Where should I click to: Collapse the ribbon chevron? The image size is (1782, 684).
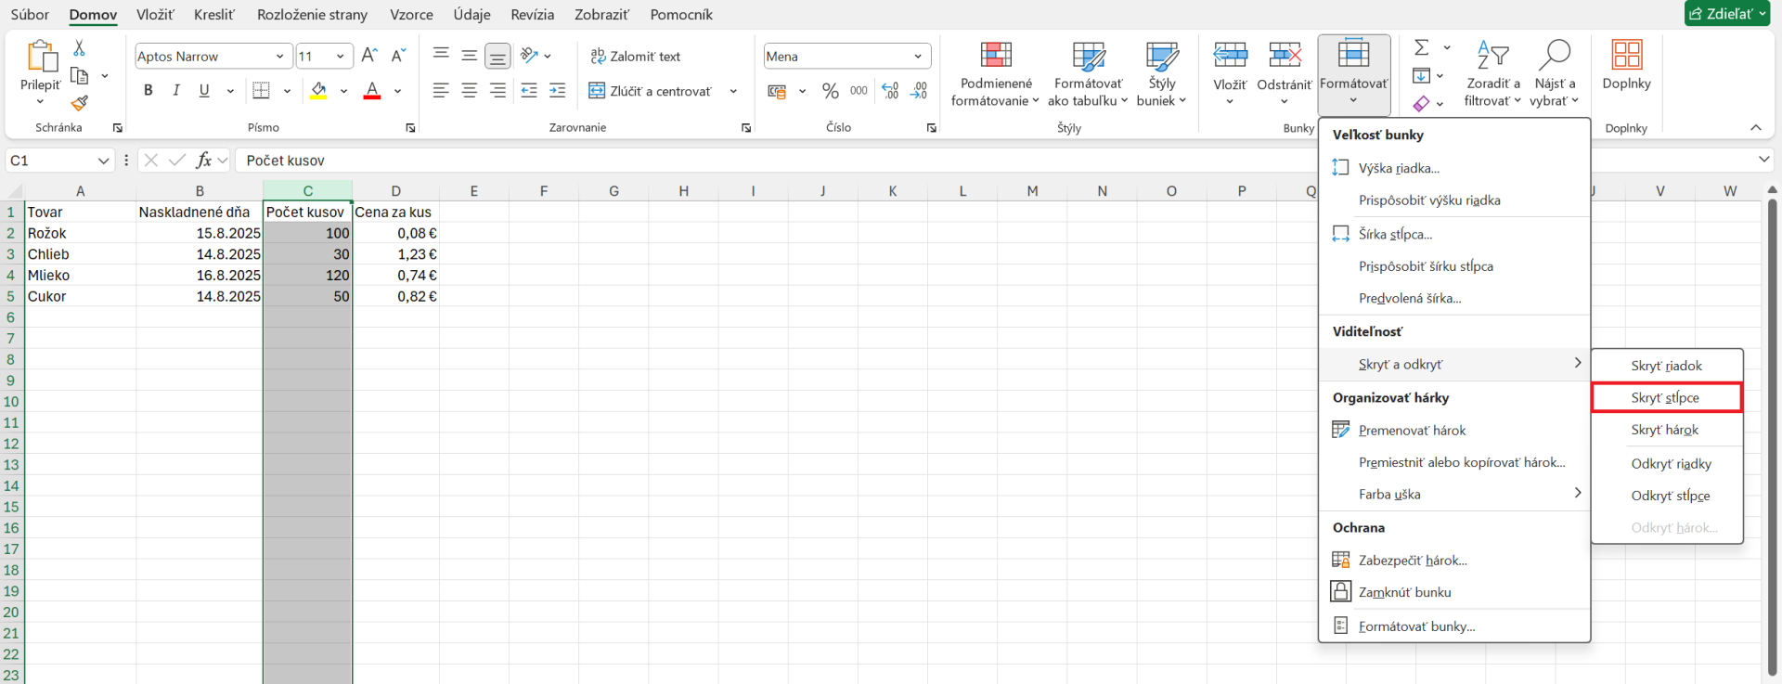point(1755,128)
